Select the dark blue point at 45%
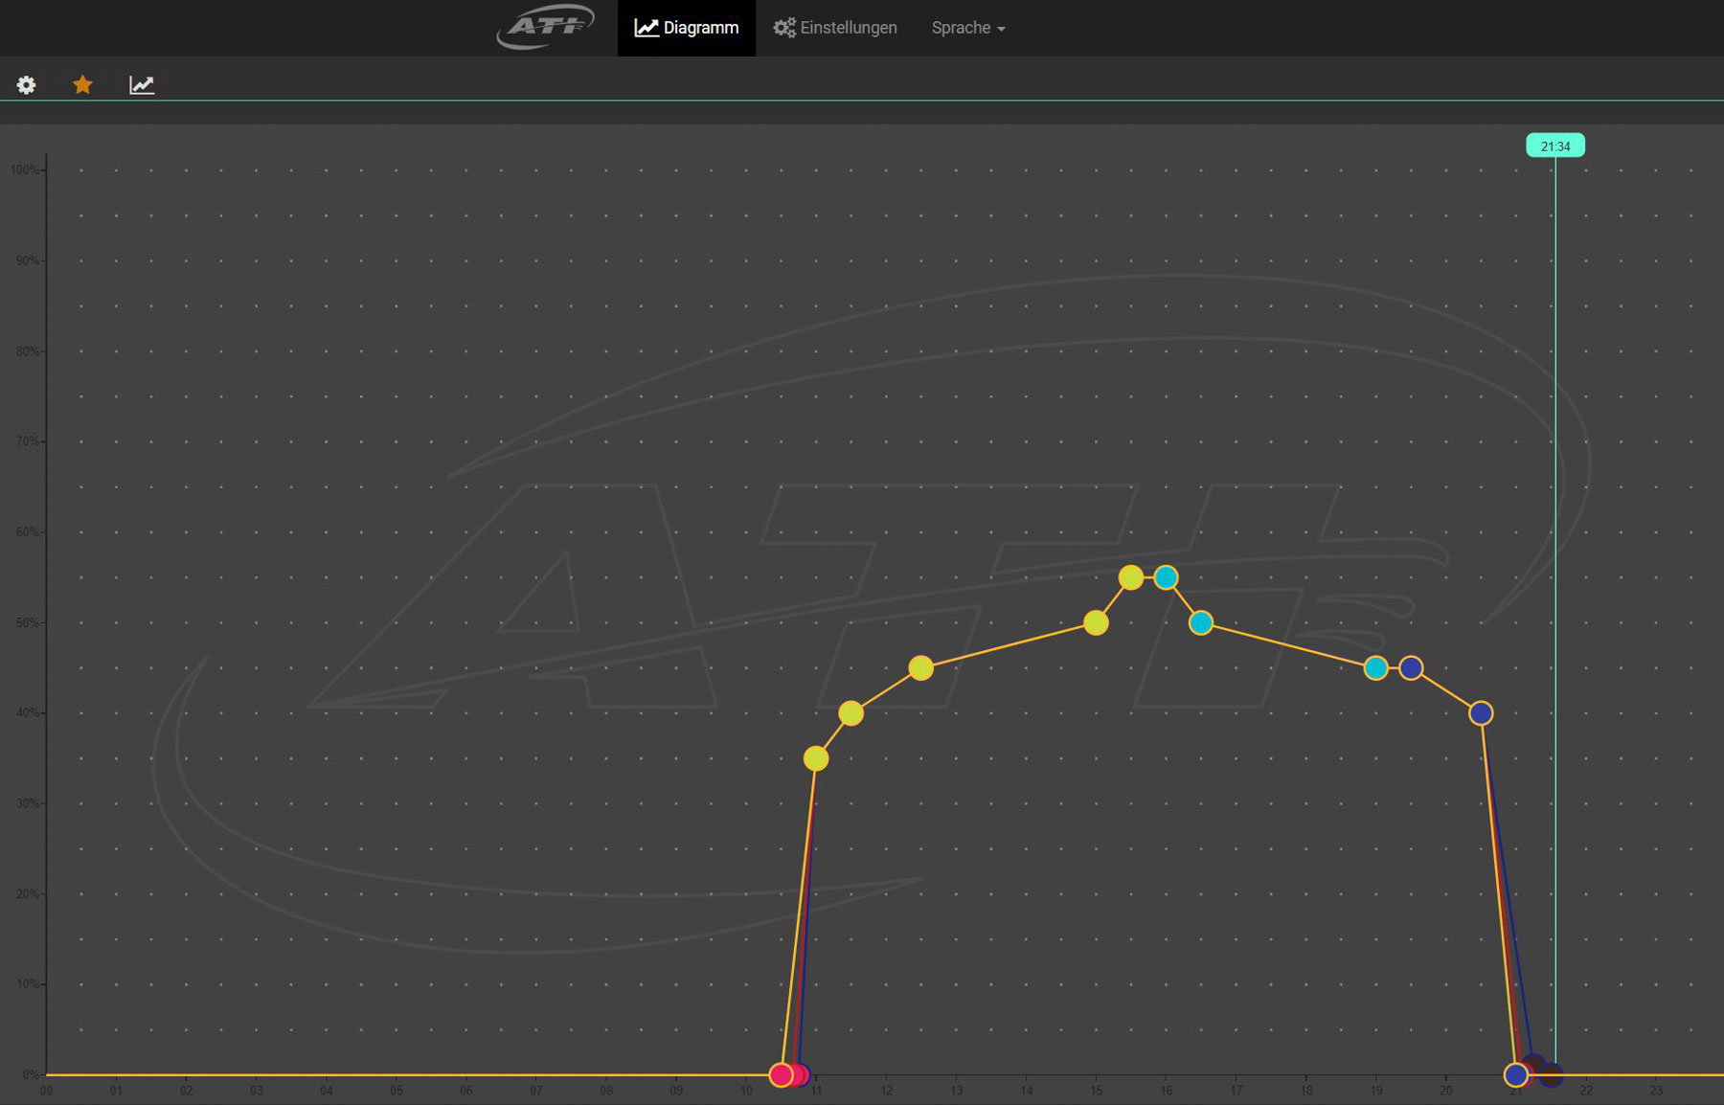The width and height of the screenshot is (1724, 1105). tap(1411, 667)
